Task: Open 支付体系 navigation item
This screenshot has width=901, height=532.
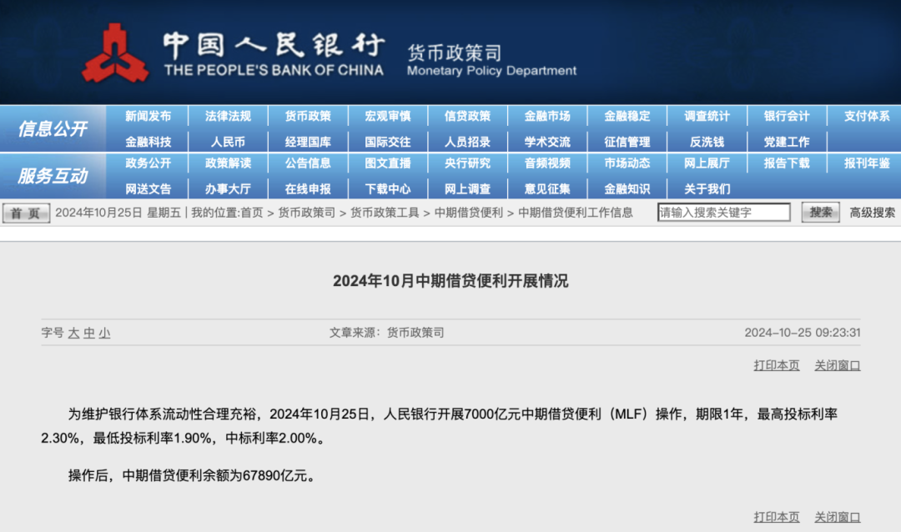Action: coord(867,116)
